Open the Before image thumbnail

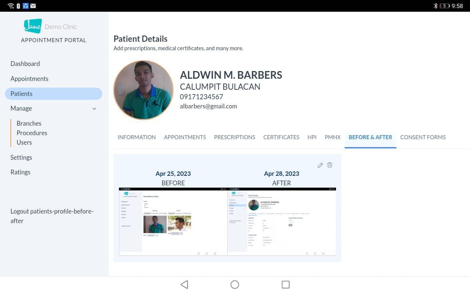pos(173,222)
